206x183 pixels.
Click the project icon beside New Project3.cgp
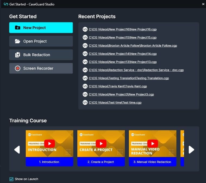(x=85, y=94)
